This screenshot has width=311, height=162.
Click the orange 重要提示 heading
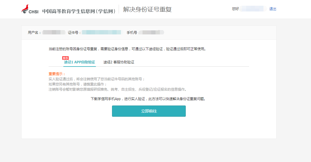pos(57,74)
